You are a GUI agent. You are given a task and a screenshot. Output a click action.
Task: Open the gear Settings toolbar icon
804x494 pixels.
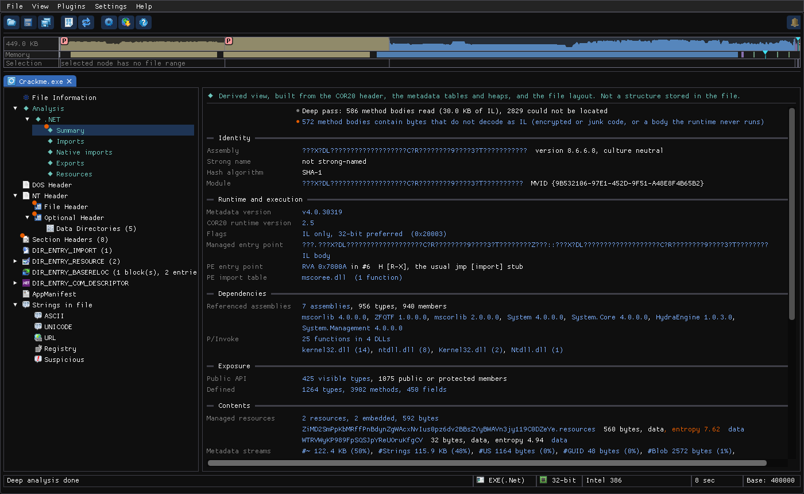(109, 22)
